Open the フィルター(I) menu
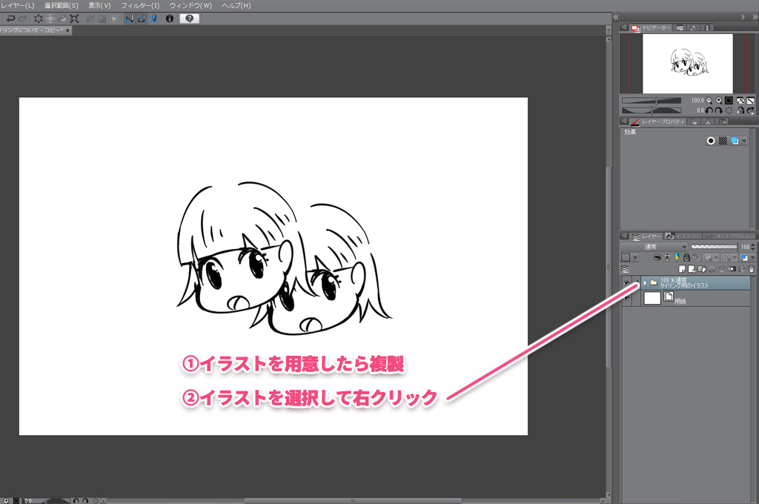Screen dimensions: 759x504 pyautogui.click(x=140, y=5)
